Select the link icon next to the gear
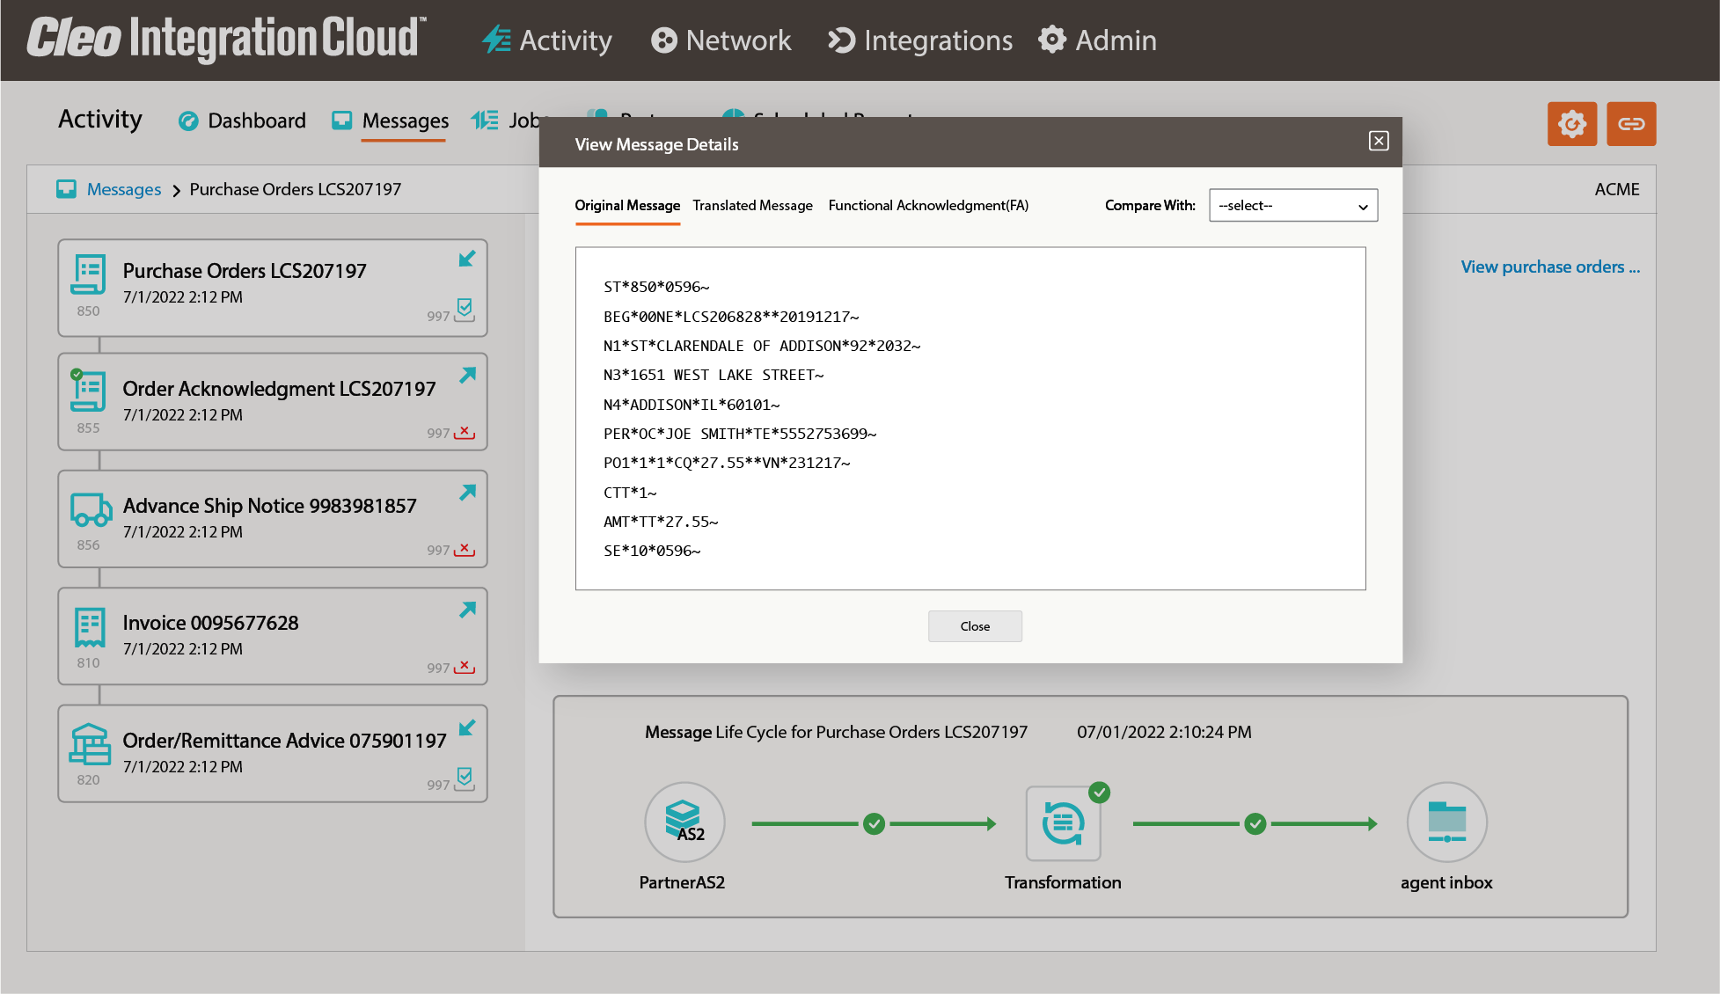 (x=1631, y=124)
